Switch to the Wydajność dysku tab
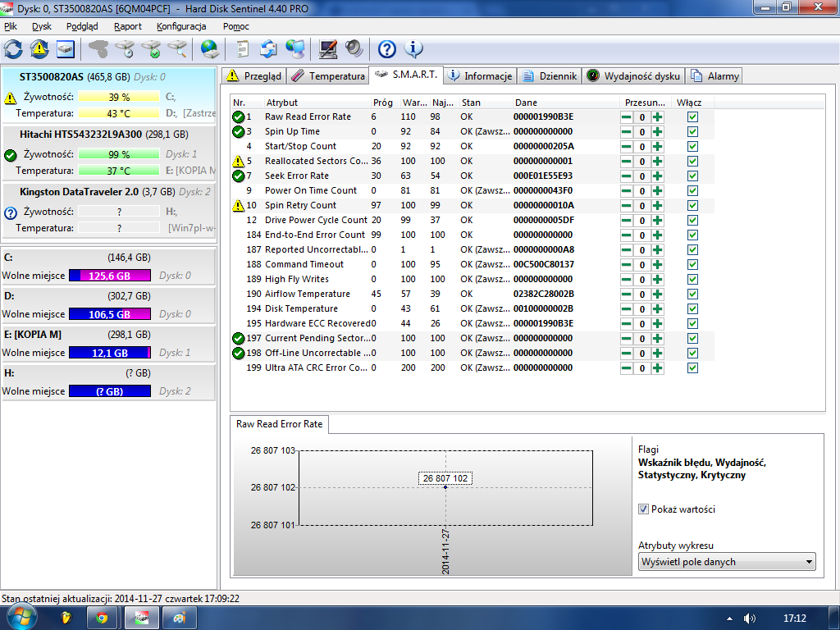Screen dimensions: 840x630 coord(634,76)
